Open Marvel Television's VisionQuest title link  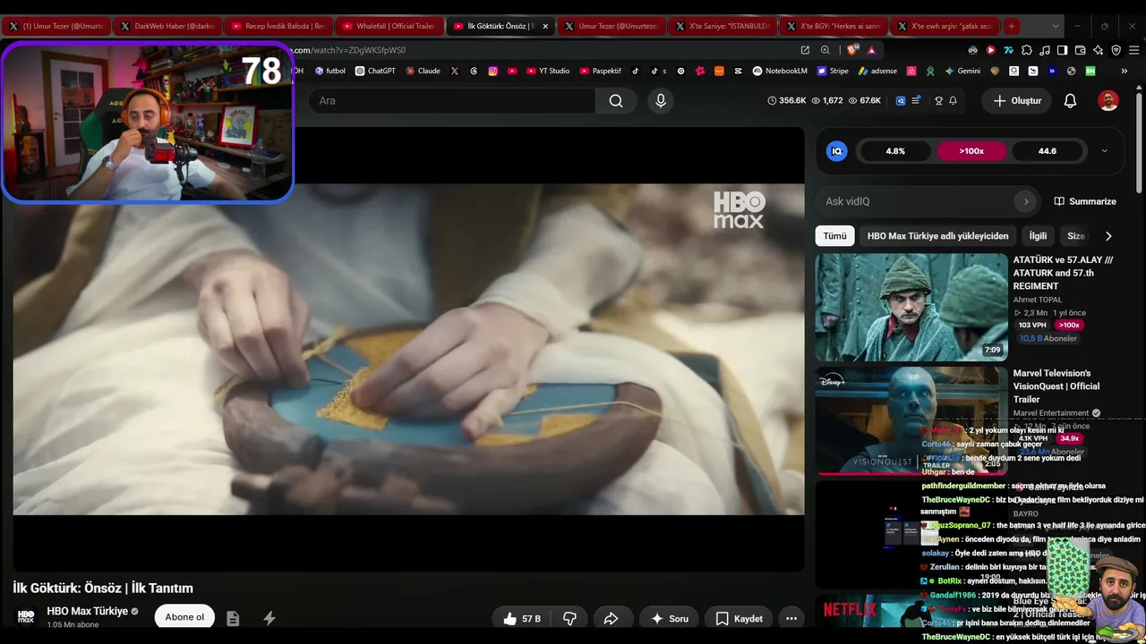(1056, 386)
